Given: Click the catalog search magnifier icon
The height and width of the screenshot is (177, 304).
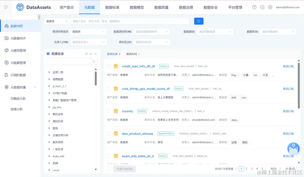Looking at the screenshot, I should tap(94, 61).
